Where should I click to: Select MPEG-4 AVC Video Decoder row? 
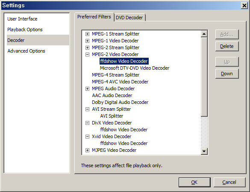point(120,82)
